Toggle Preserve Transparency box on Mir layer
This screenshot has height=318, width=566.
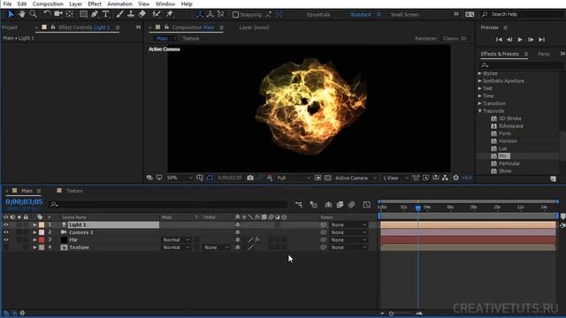point(196,239)
